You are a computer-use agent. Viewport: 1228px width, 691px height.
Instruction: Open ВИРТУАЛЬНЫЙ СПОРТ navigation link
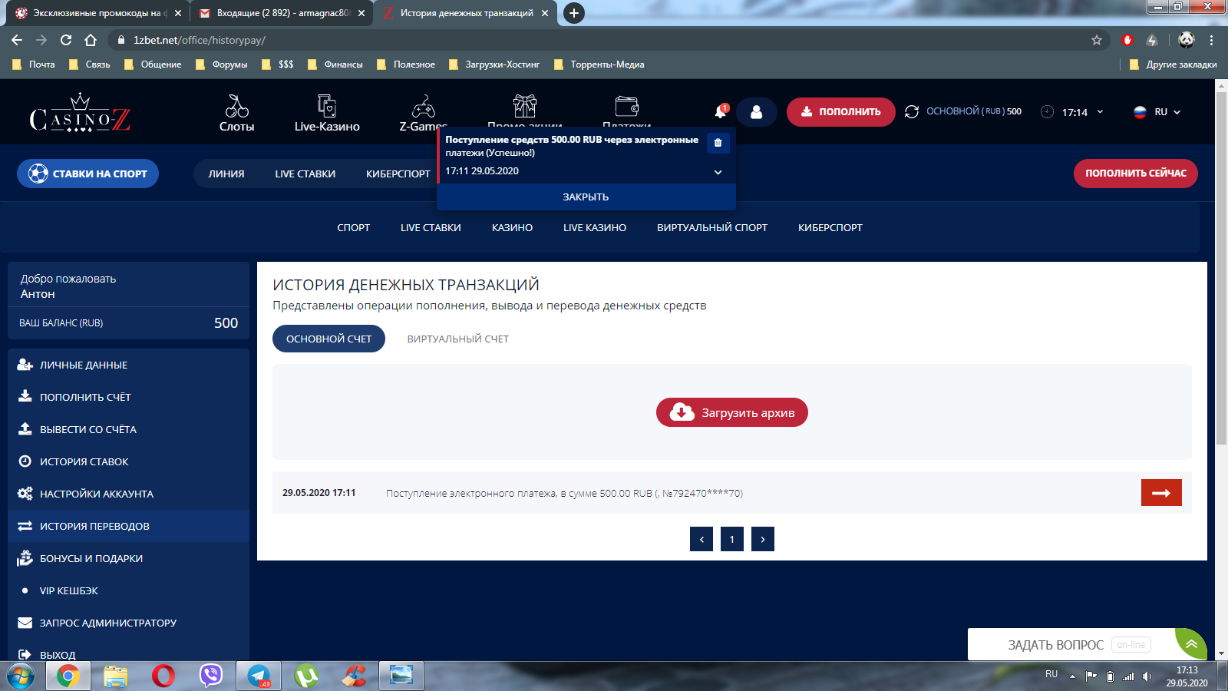(712, 227)
